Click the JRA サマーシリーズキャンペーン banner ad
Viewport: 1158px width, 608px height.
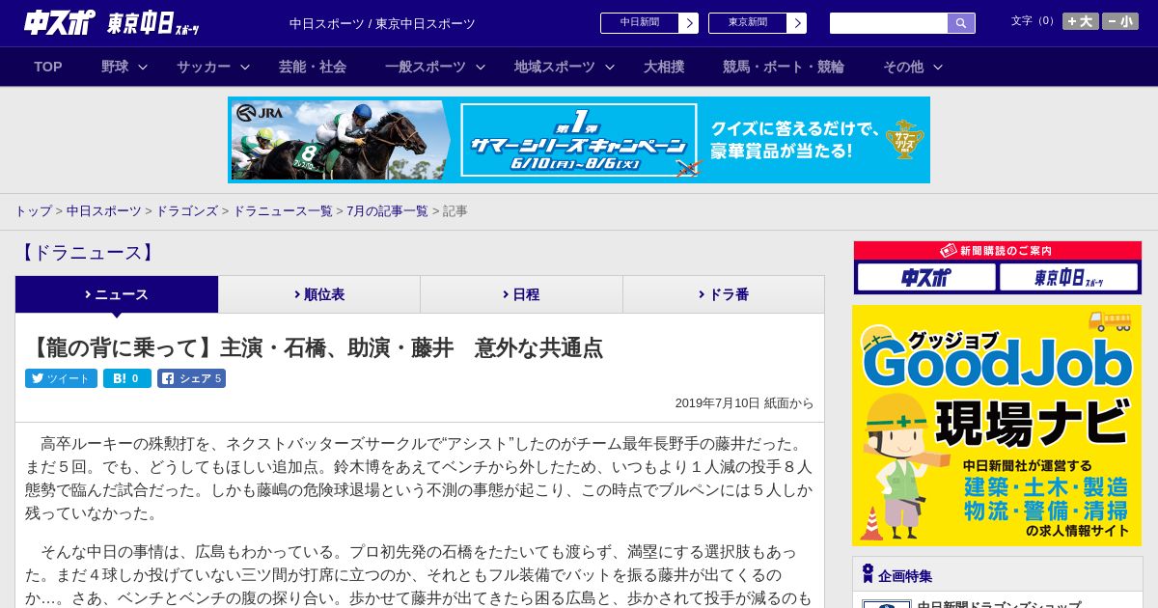[x=579, y=140]
